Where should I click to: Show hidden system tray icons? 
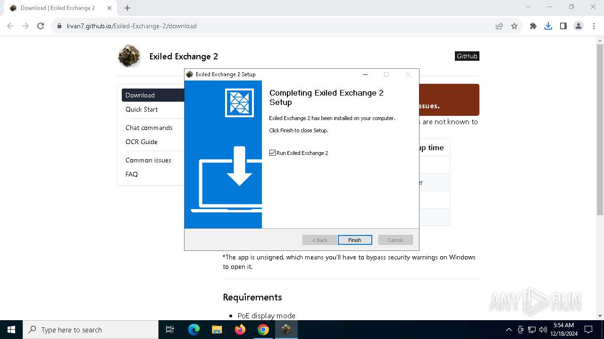tap(509, 330)
